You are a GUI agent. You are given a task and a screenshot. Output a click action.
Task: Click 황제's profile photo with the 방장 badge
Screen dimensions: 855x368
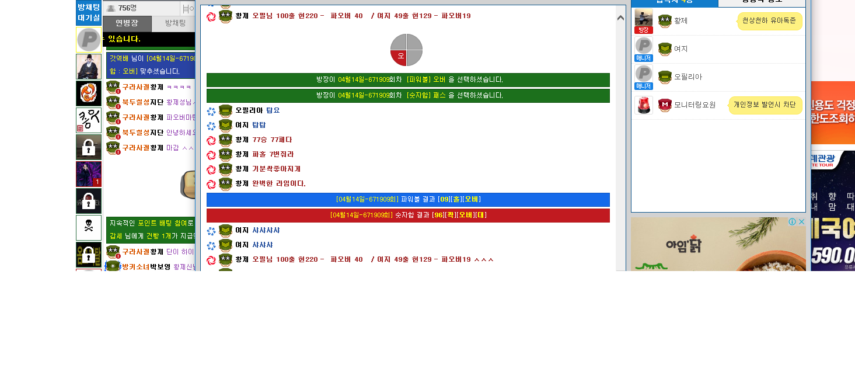pos(644,21)
